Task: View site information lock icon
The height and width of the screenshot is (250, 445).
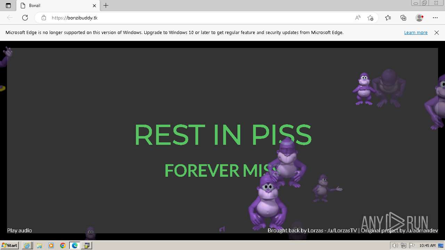Action: click(x=44, y=18)
